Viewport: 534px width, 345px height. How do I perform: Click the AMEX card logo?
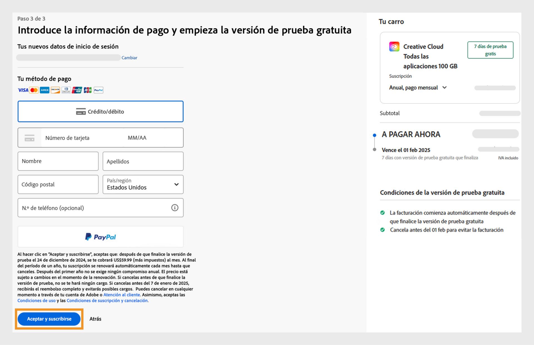click(44, 90)
